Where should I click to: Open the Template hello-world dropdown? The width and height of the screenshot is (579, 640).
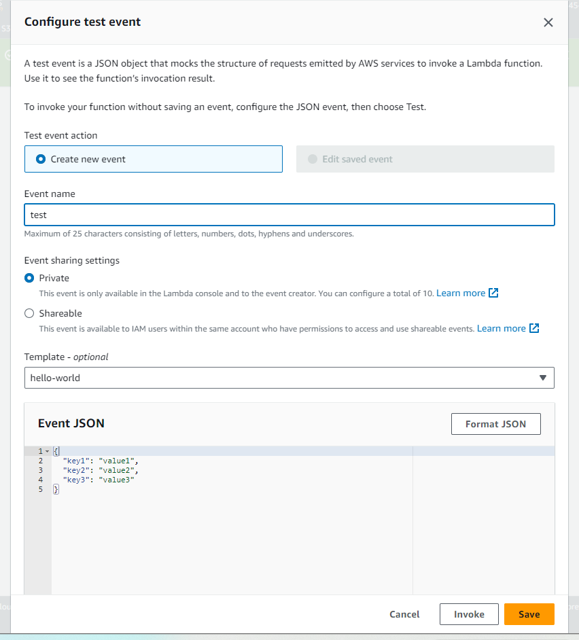289,378
